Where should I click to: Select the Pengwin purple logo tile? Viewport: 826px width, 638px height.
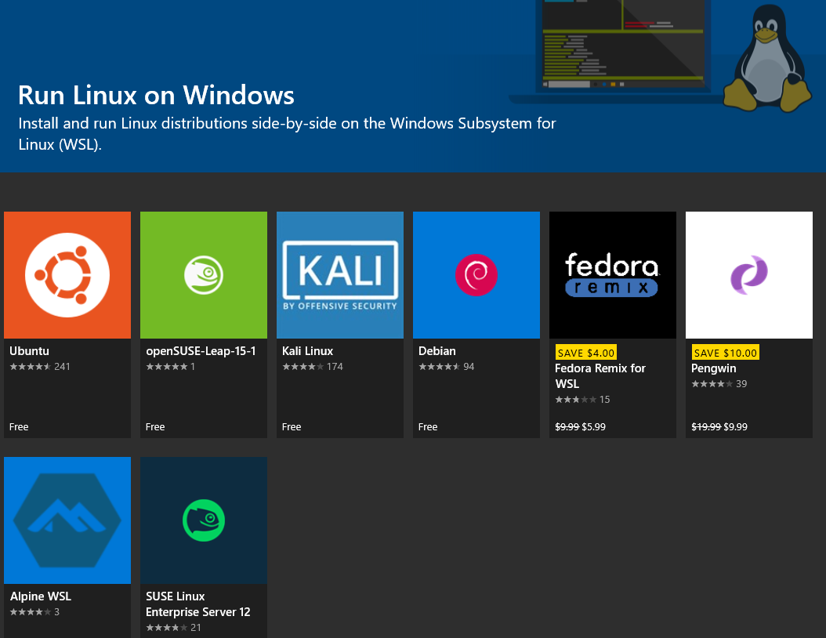pyautogui.click(x=749, y=275)
